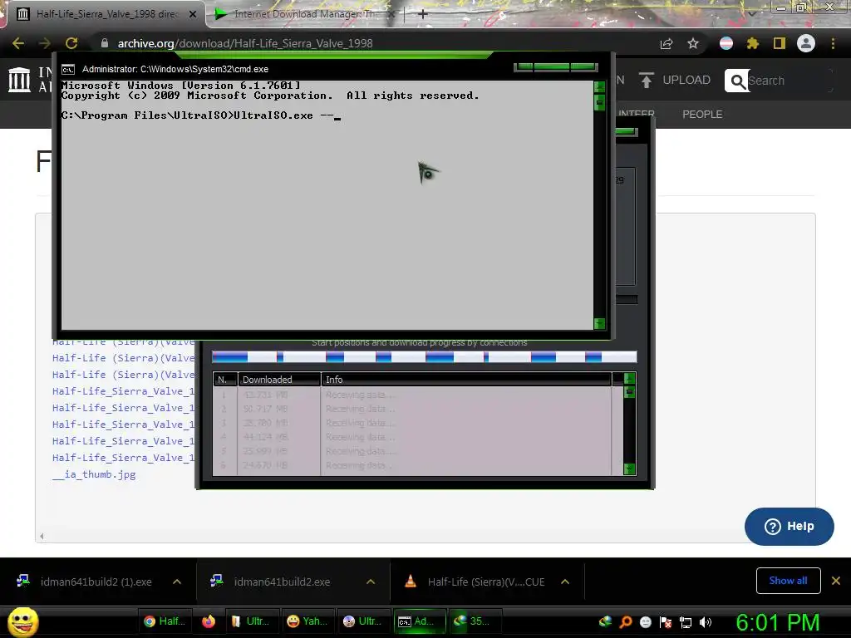
Task: Click the UPLOAD link
Action: 686,81
